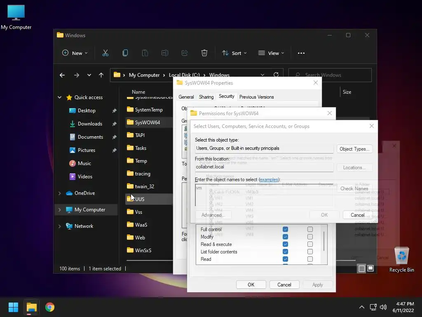
Task: Open the New dropdown menu
Action: coord(75,53)
